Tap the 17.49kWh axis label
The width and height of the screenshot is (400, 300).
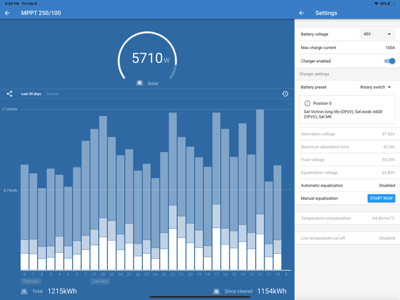10,110
